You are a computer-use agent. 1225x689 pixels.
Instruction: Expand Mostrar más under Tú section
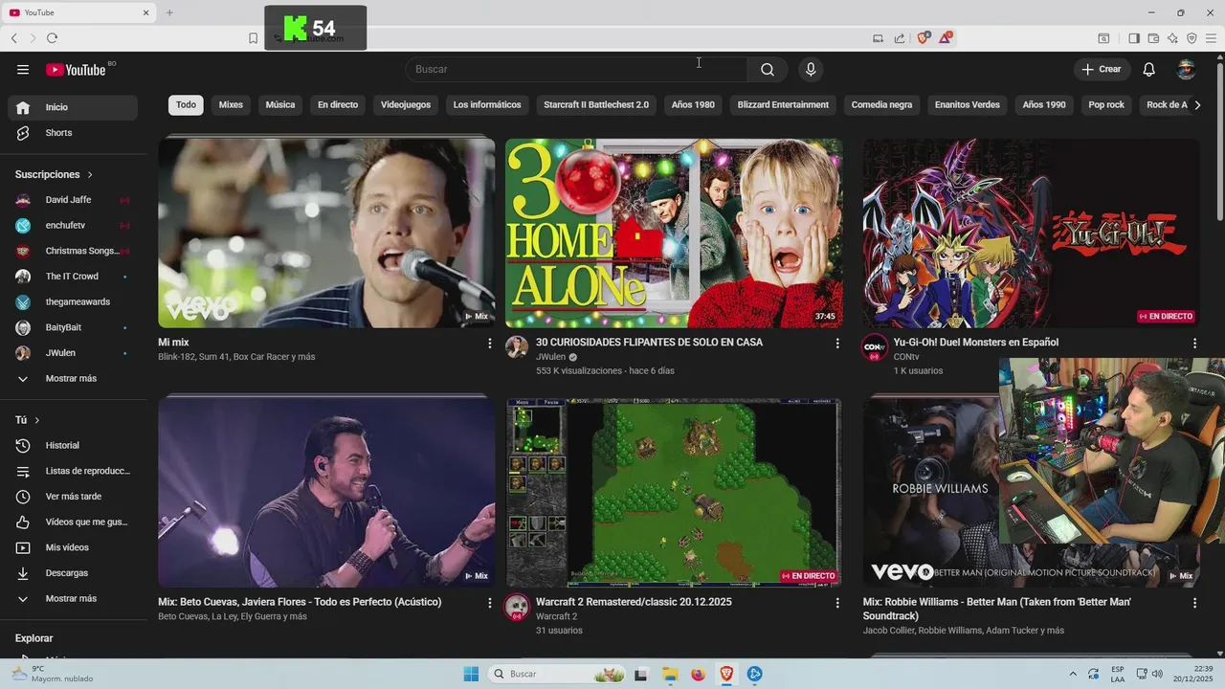pyautogui.click(x=74, y=598)
